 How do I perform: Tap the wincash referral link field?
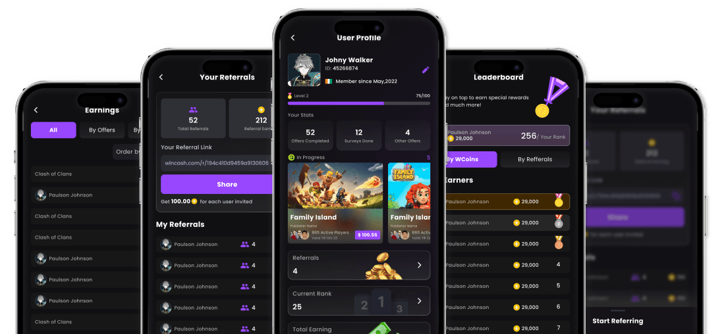(217, 163)
